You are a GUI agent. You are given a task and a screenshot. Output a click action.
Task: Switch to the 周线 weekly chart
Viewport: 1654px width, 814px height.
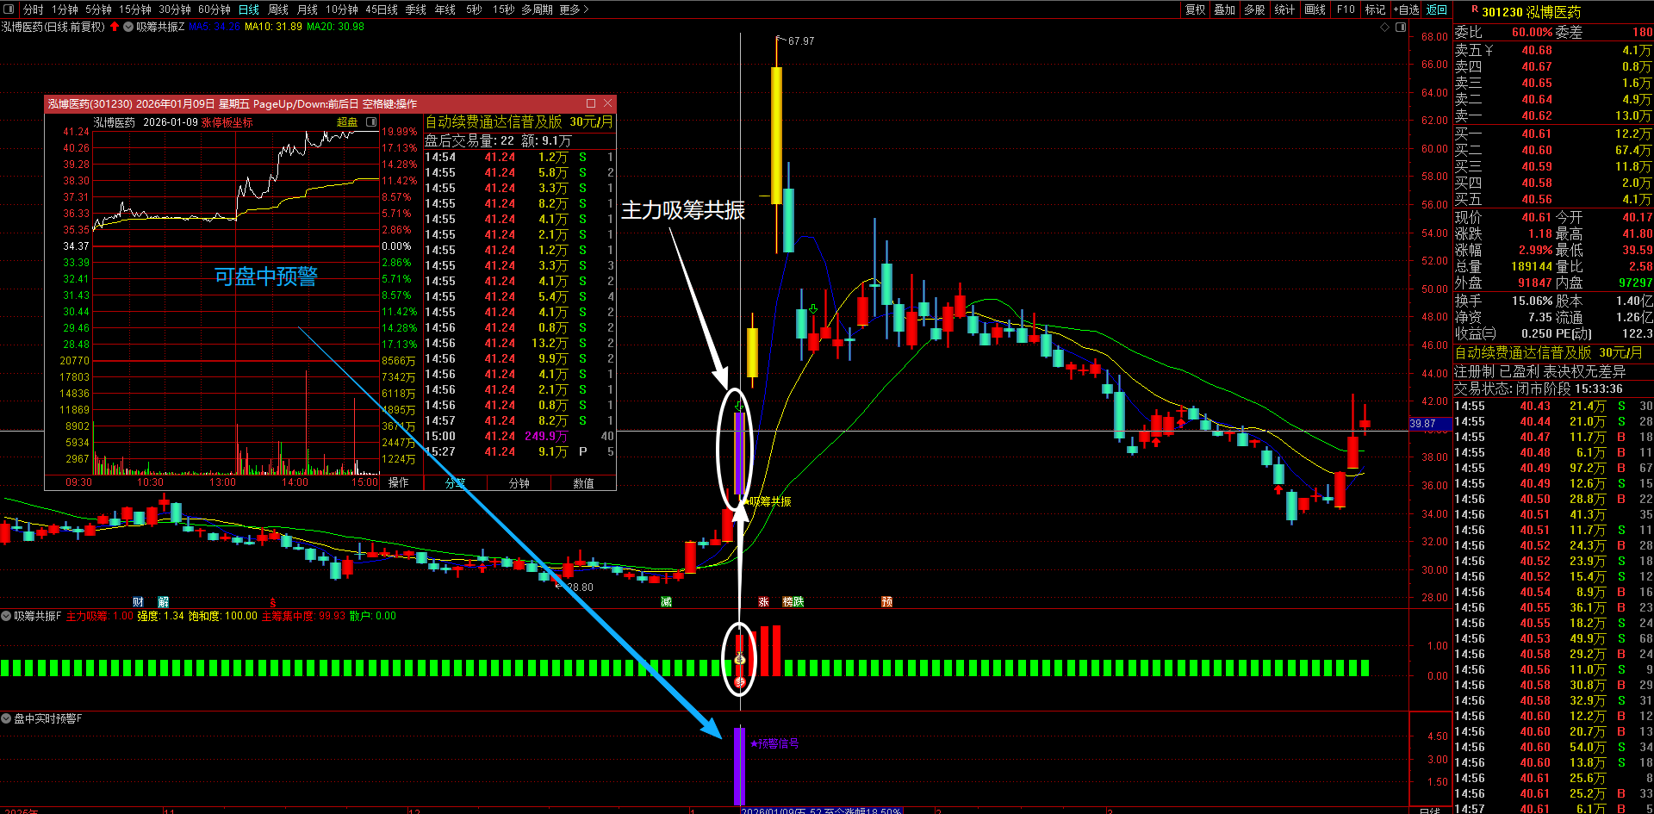pyautogui.click(x=278, y=9)
